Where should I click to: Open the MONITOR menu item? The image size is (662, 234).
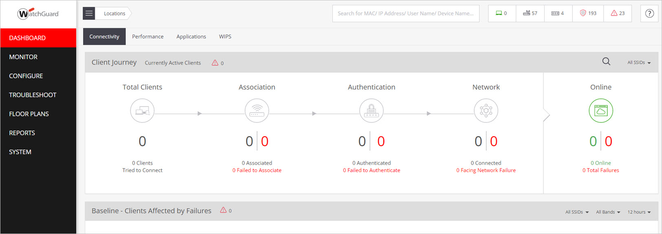coord(38,57)
